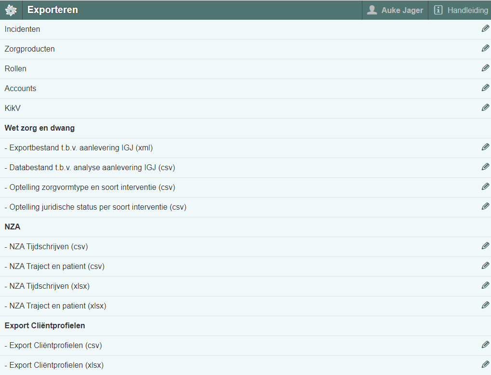Open the Handleiding manual
This screenshot has width=491, height=375.
(460, 10)
